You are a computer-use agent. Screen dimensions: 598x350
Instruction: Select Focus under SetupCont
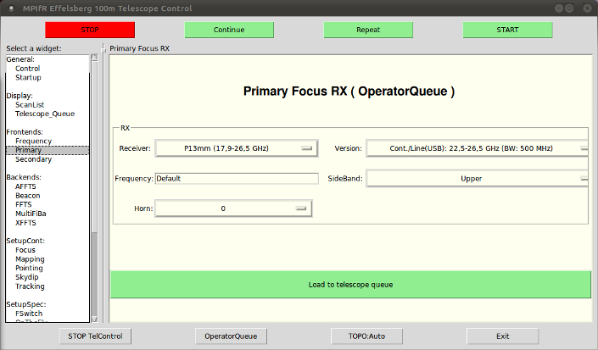[x=25, y=250]
